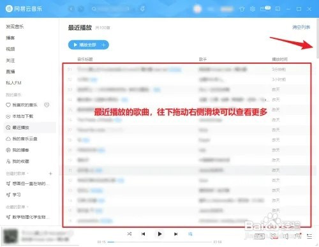This screenshot has width=319, height=247.
Task: Click the song recognition microphone icon
Action: (143, 9)
